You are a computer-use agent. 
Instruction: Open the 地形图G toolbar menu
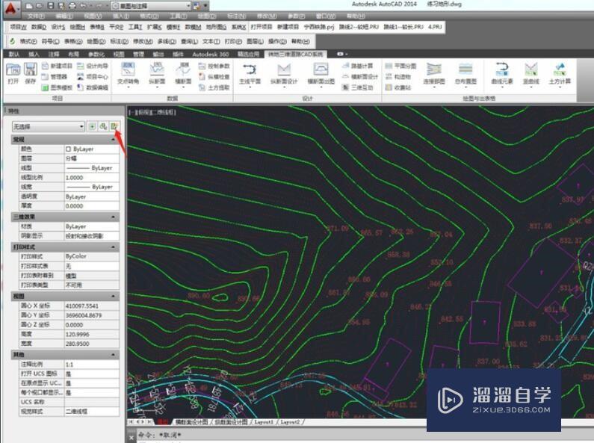tap(217, 27)
